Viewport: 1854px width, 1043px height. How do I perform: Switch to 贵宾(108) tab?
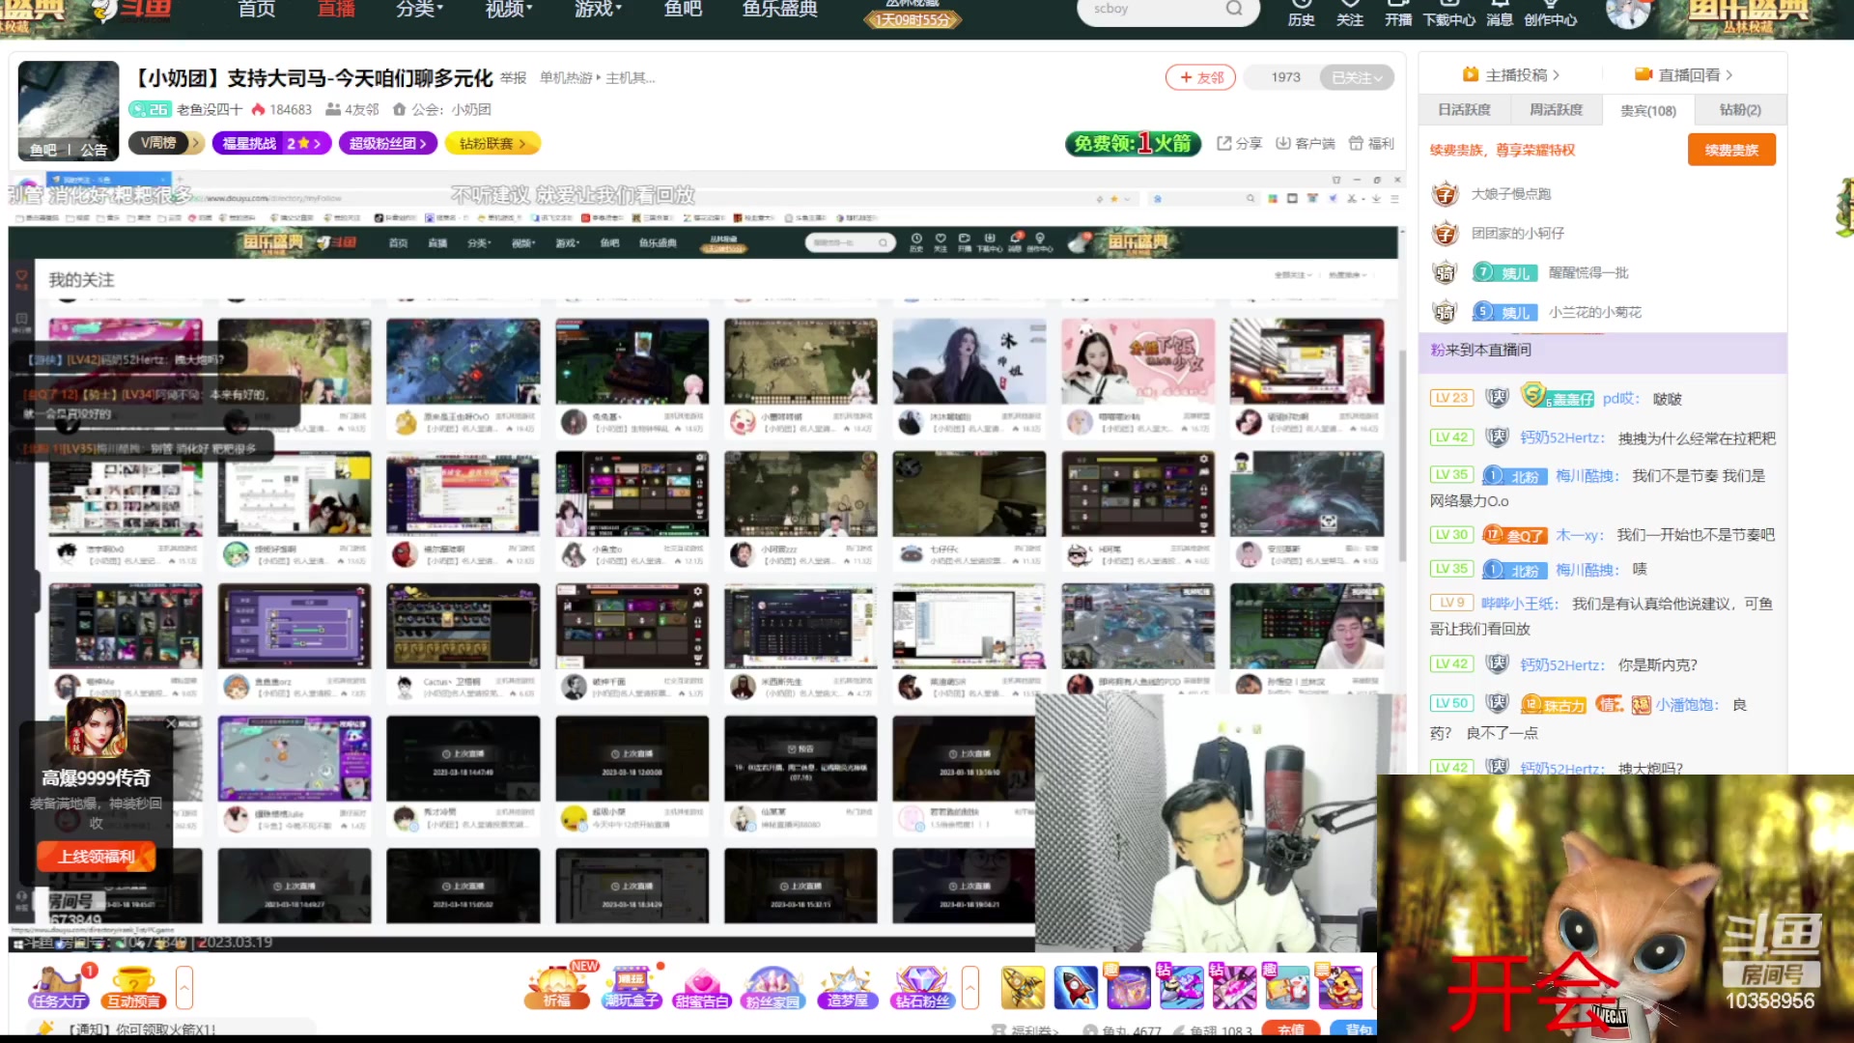[x=1648, y=110]
